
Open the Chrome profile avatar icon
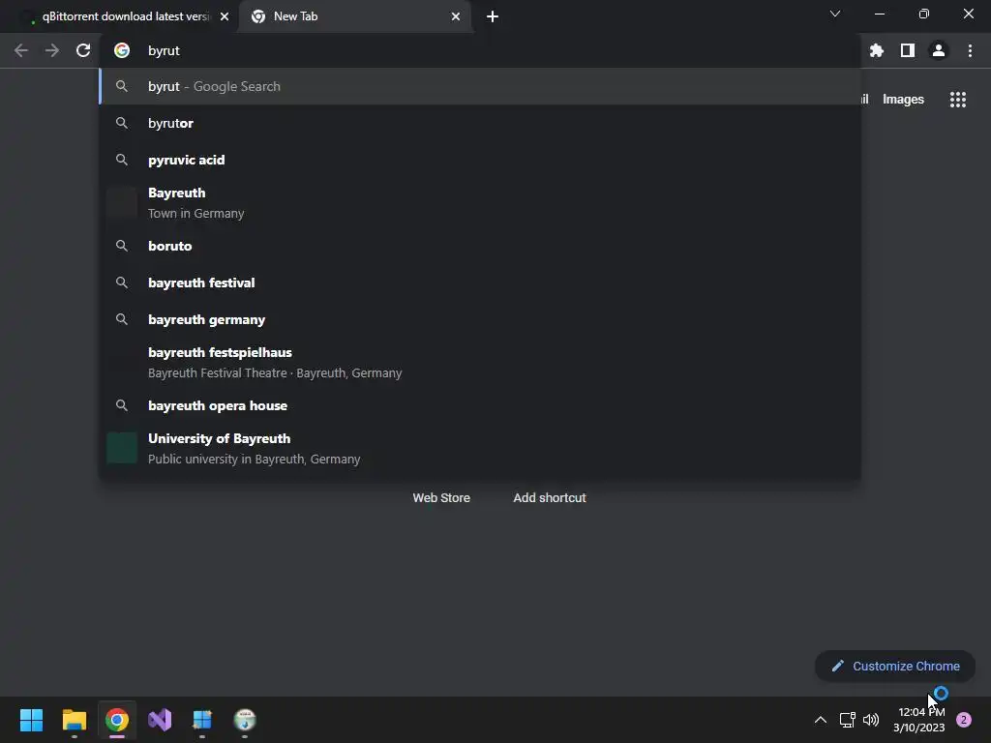pyautogui.click(x=939, y=50)
